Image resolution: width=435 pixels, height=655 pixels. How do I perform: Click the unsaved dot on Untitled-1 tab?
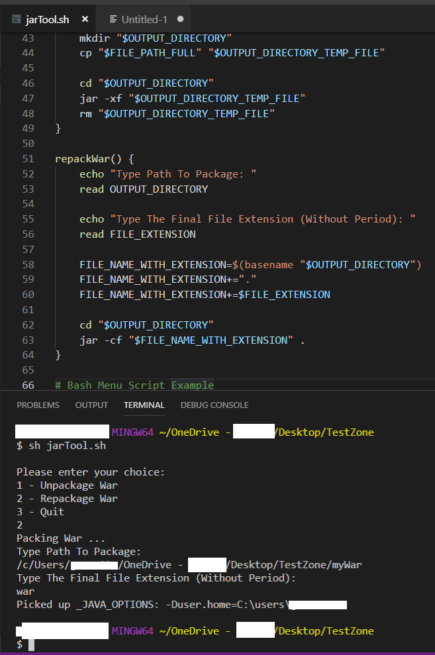pyautogui.click(x=180, y=19)
